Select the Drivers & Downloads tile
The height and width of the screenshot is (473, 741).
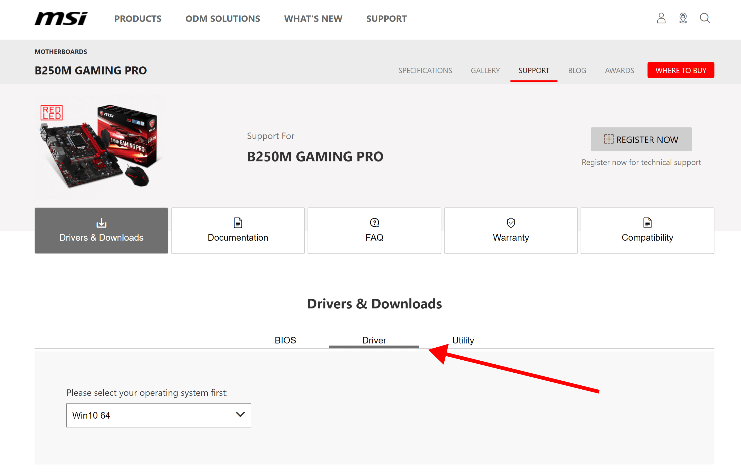(x=101, y=231)
